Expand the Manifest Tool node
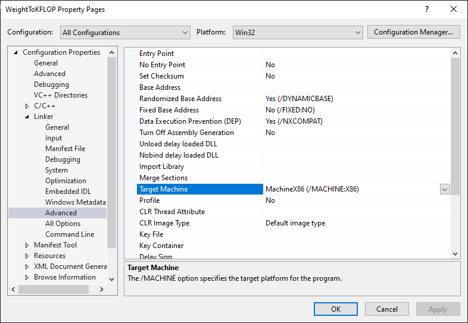Viewport: 468px width, 323px height. click(27, 245)
